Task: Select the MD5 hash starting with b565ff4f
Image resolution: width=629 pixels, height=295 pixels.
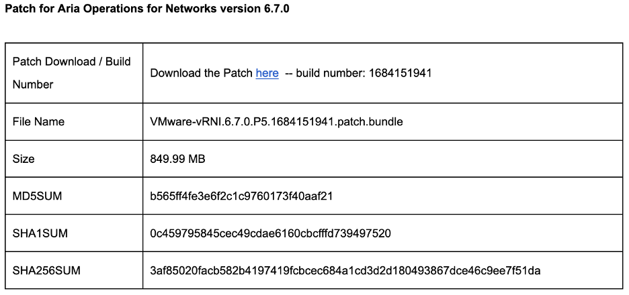Action: (x=242, y=196)
